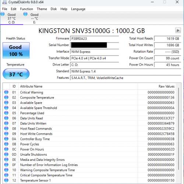Click the Transfer Mode field PCIe 4.0 x4
Screen dimensions: 184x184
(x=95, y=58)
